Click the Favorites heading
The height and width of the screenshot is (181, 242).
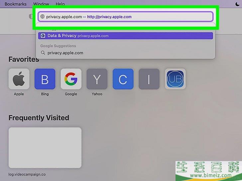pyautogui.click(x=24, y=59)
